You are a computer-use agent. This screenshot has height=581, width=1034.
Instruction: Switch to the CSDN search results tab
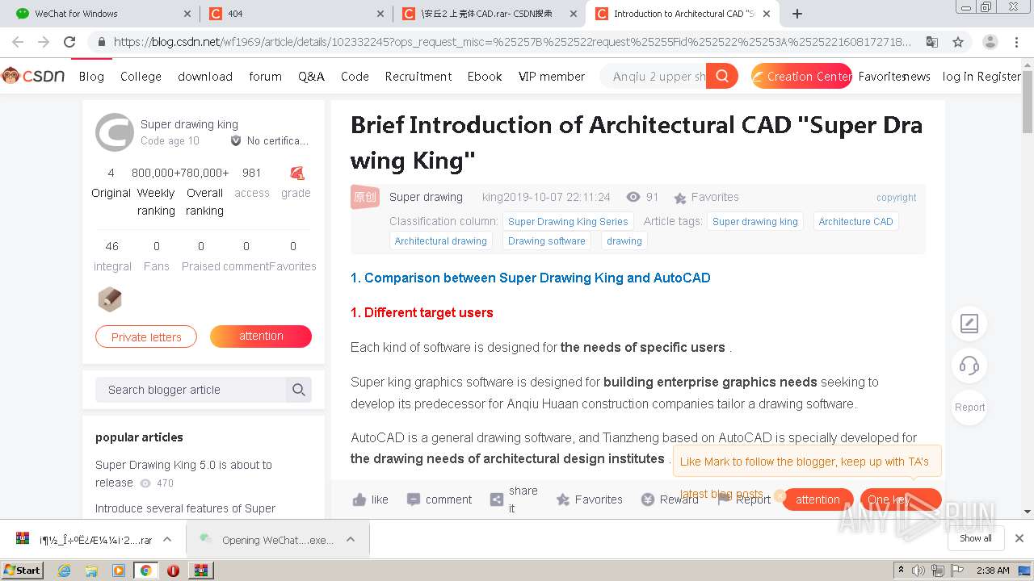(x=490, y=14)
